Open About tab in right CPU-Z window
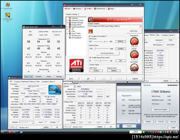The height and width of the screenshot is (140, 180). click(172, 35)
